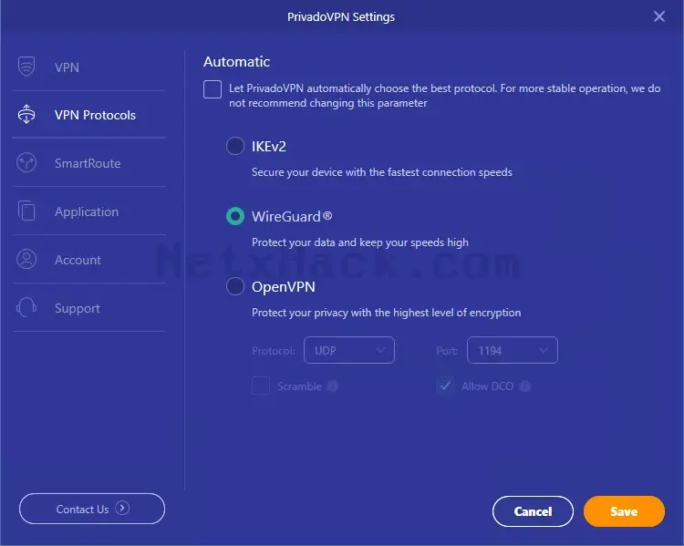Select the IKEv2 radio button
This screenshot has height=546, width=684.
tap(235, 146)
